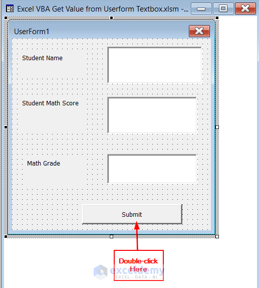Grab the right-middle resize handle of form
The image size is (259, 288).
coord(217,127)
